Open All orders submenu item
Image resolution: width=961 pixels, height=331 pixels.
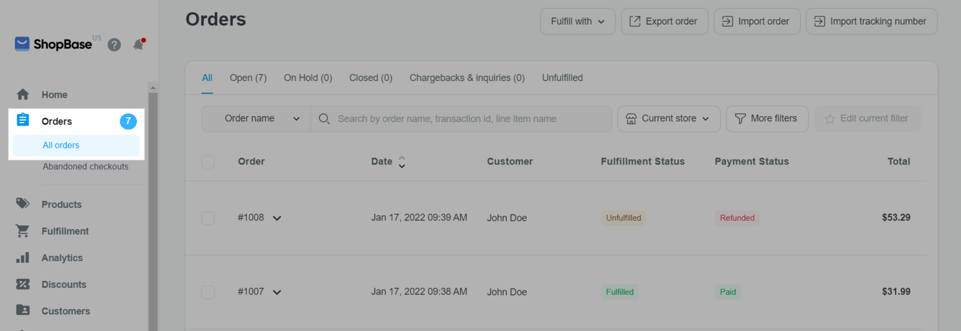coord(76,145)
